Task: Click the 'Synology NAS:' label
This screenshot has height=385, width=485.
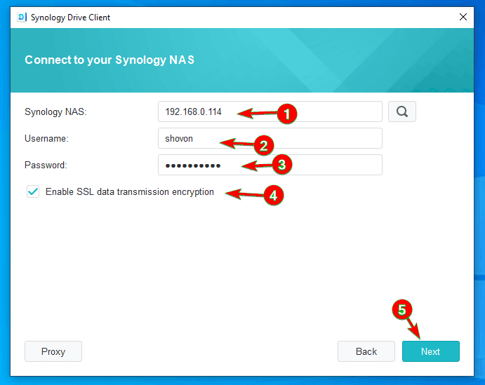Action: 55,112
